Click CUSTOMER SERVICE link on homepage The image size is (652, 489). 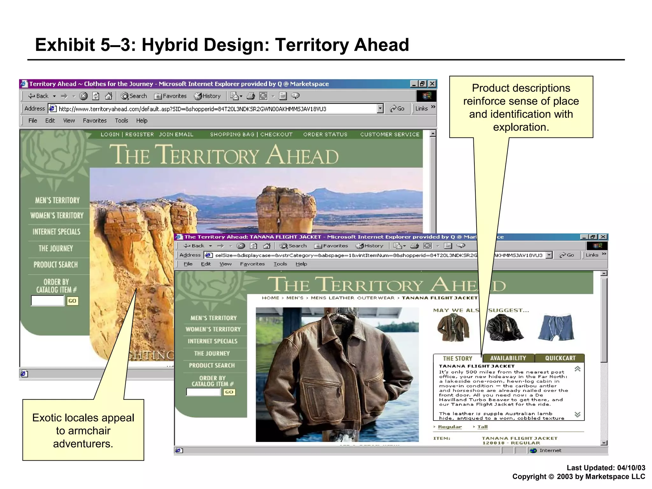click(x=390, y=134)
